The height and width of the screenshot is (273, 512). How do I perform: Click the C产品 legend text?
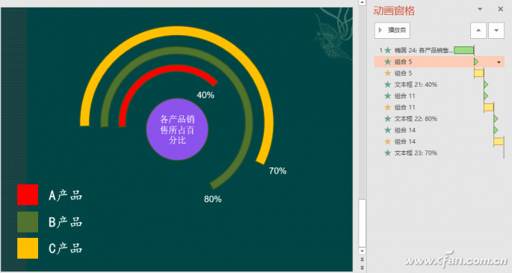tap(65, 248)
